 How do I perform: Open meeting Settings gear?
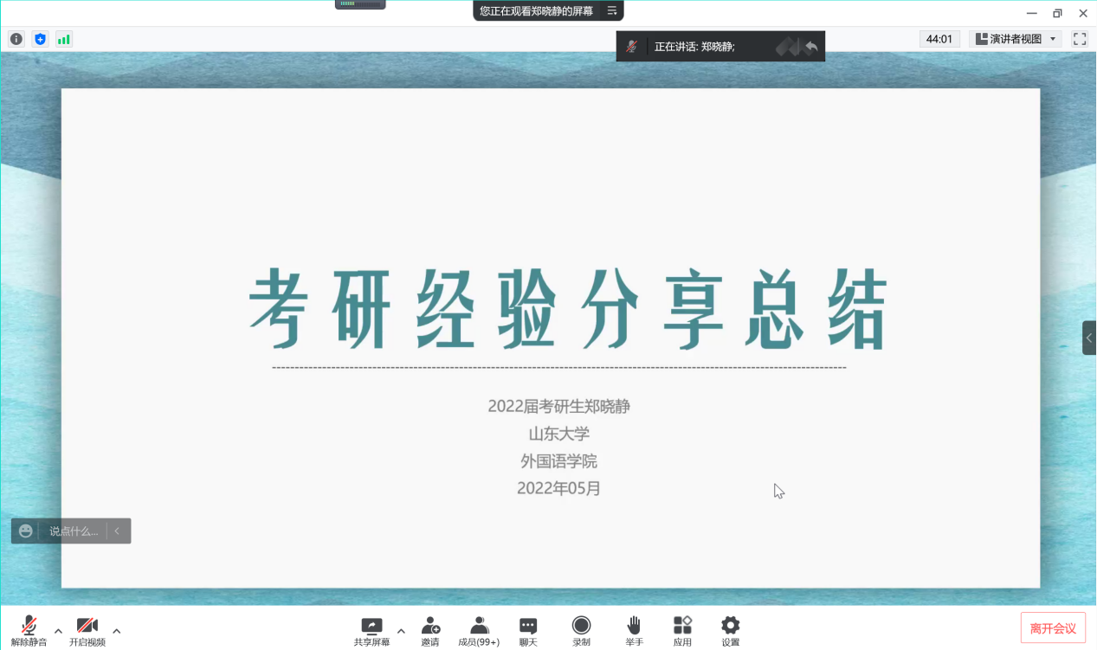click(x=730, y=630)
